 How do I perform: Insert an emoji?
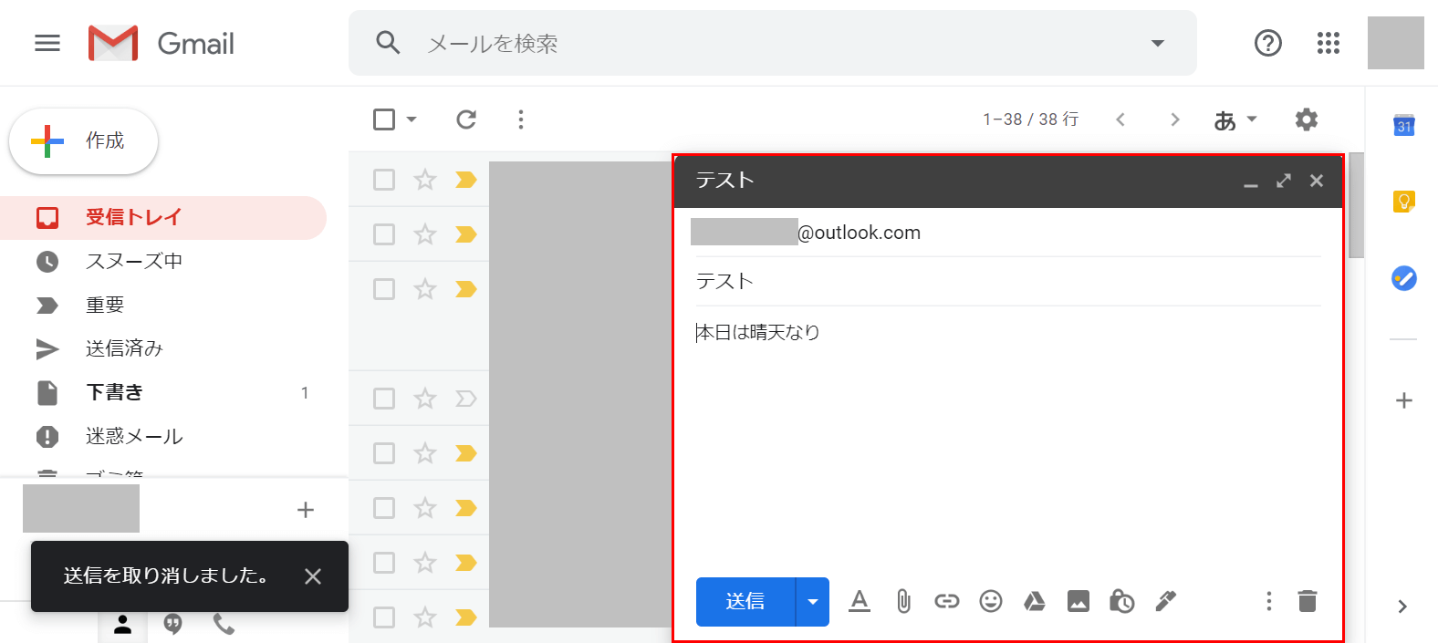pos(991,601)
